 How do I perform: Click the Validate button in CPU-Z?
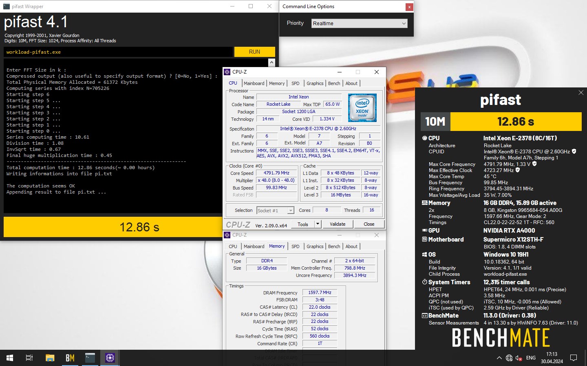pyautogui.click(x=338, y=224)
